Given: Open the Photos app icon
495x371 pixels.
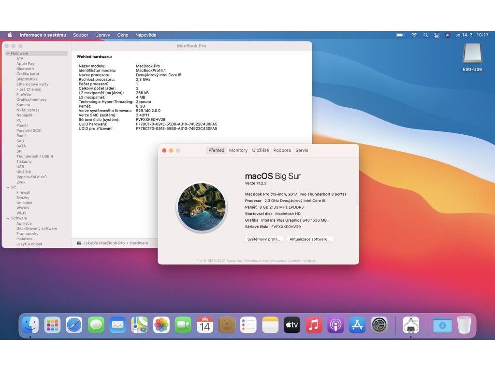Looking at the screenshot, I should pyautogui.click(x=161, y=325).
